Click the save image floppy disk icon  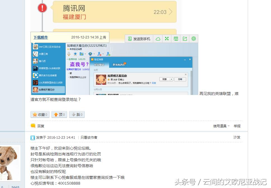pos(176,39)
